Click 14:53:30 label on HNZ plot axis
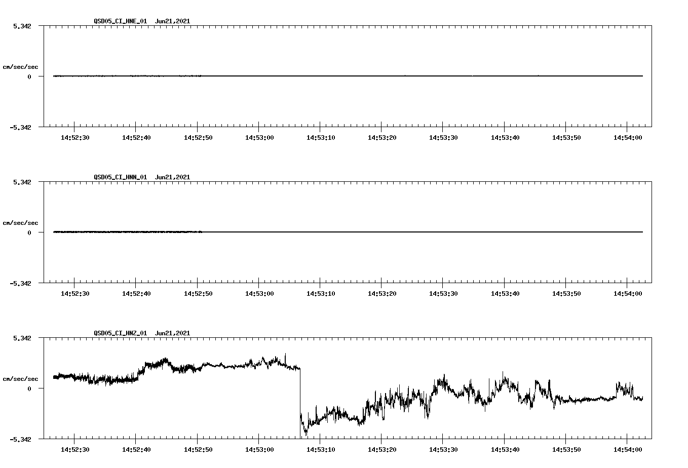688x468 pixels. coord(443,449)
